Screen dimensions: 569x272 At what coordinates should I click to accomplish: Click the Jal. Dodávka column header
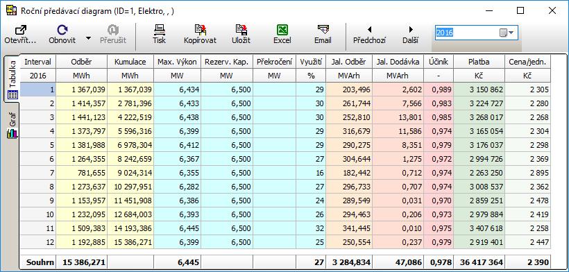(398, 62)
